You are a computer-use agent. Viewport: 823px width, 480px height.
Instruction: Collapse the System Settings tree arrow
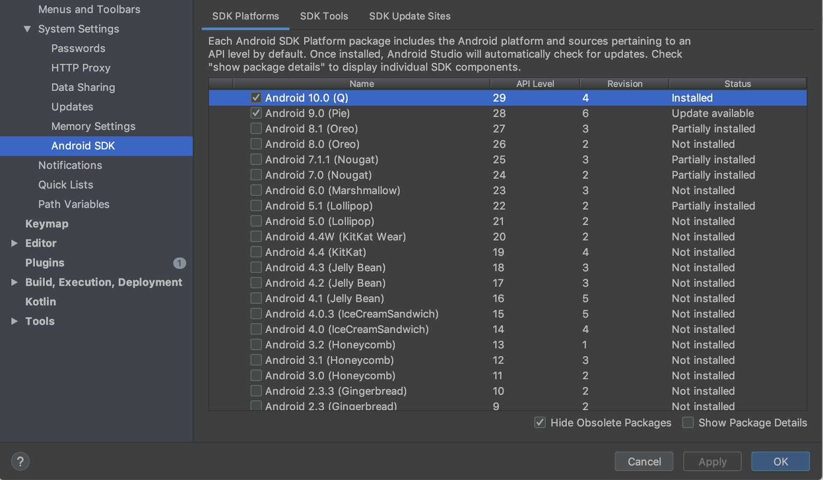point(27,29)
